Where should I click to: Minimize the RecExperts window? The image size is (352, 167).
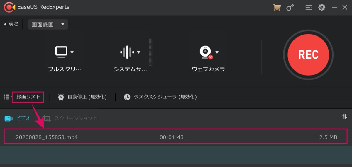tap(334, 8)
